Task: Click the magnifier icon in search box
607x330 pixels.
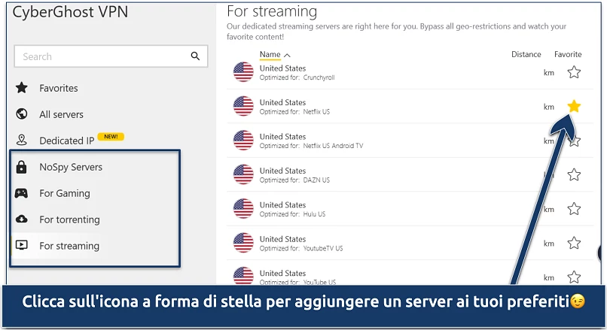Action: pyautogui.click(x=195, y=56)
